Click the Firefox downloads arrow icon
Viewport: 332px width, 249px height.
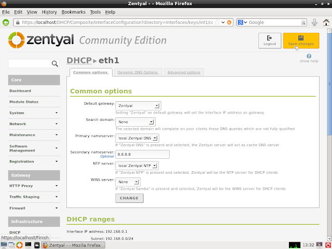coord(314,22)
